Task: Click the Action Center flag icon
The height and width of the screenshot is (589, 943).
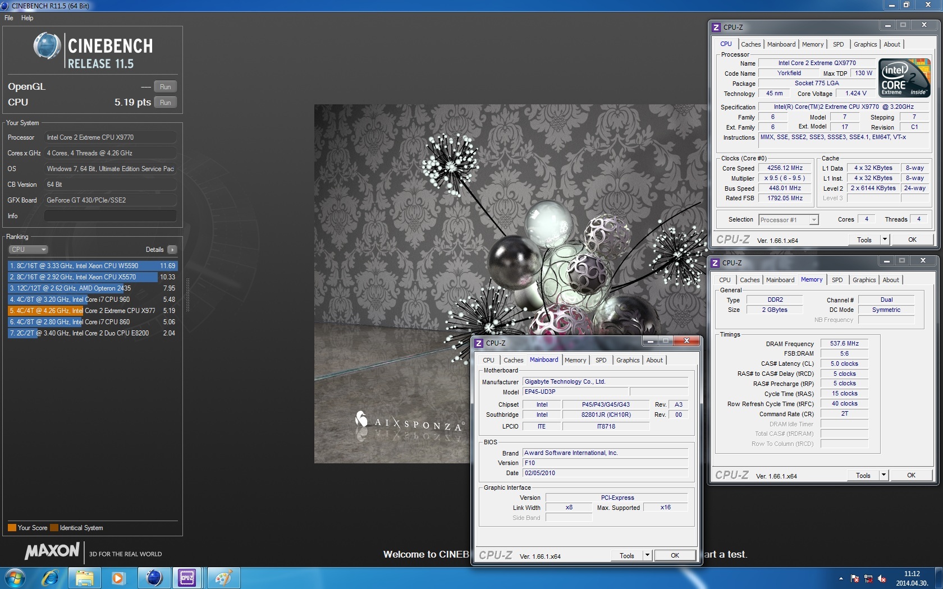Action: (x=855, y=578)
